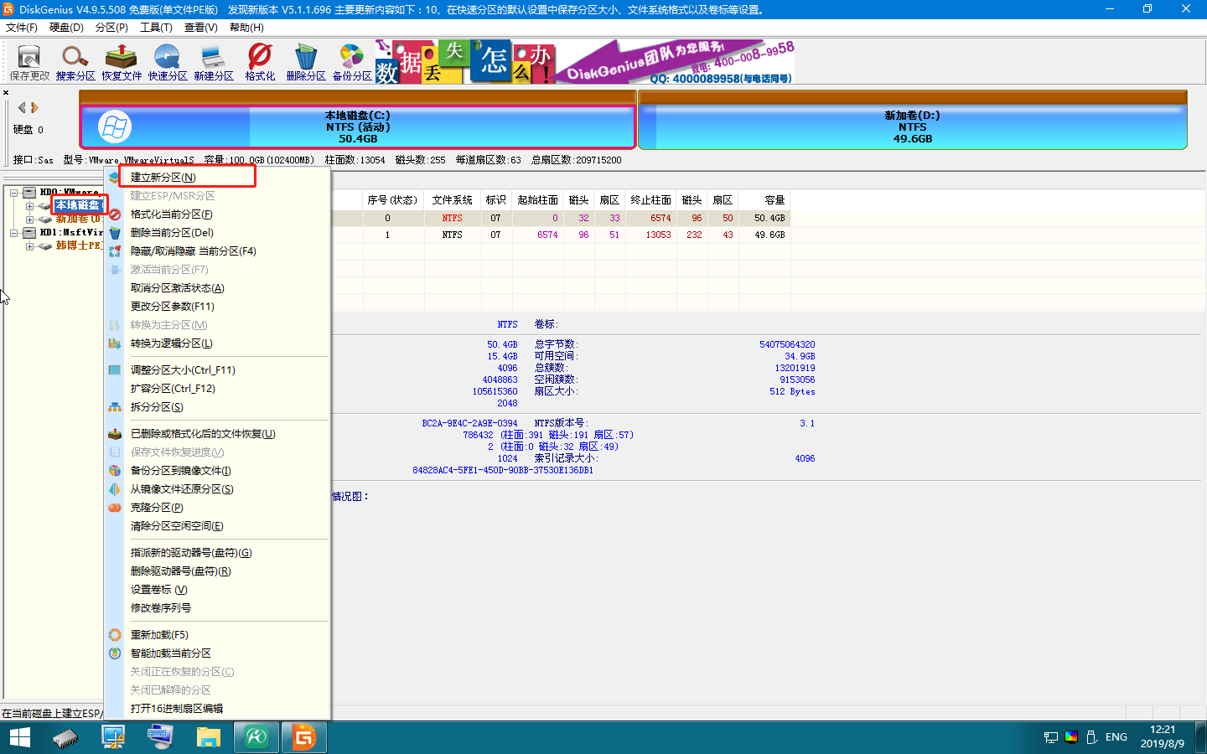This screenshot has width=1207, height=754.
Task: Choose 调整分区大小 from the context menu
Action: 183,369
